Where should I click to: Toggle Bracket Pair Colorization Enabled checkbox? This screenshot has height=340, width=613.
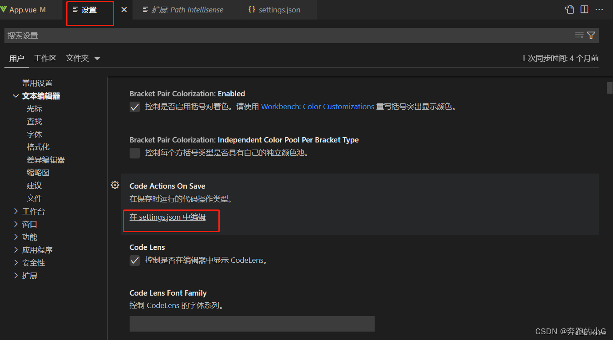(x=135, y=107)
